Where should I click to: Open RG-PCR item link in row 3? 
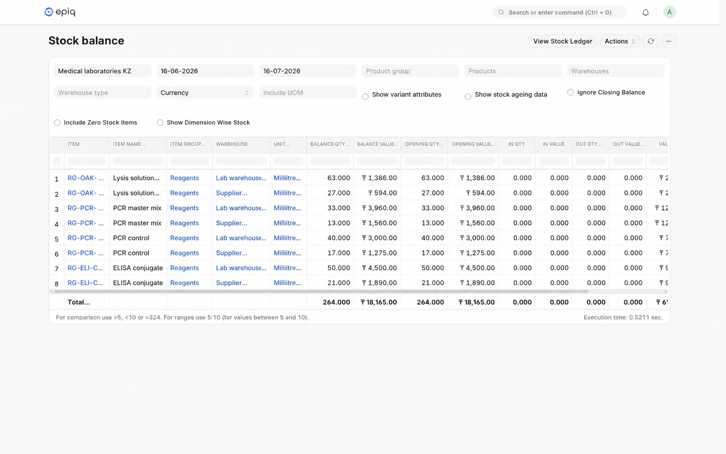tap(86, 208)
